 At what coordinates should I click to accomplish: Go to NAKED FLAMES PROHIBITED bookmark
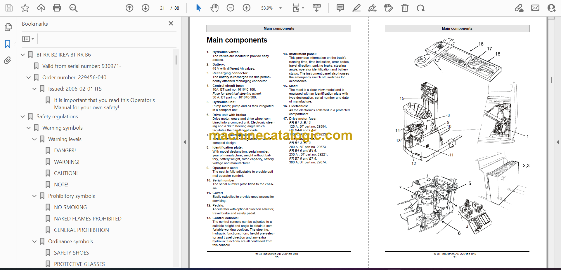[x=88, y=219]
